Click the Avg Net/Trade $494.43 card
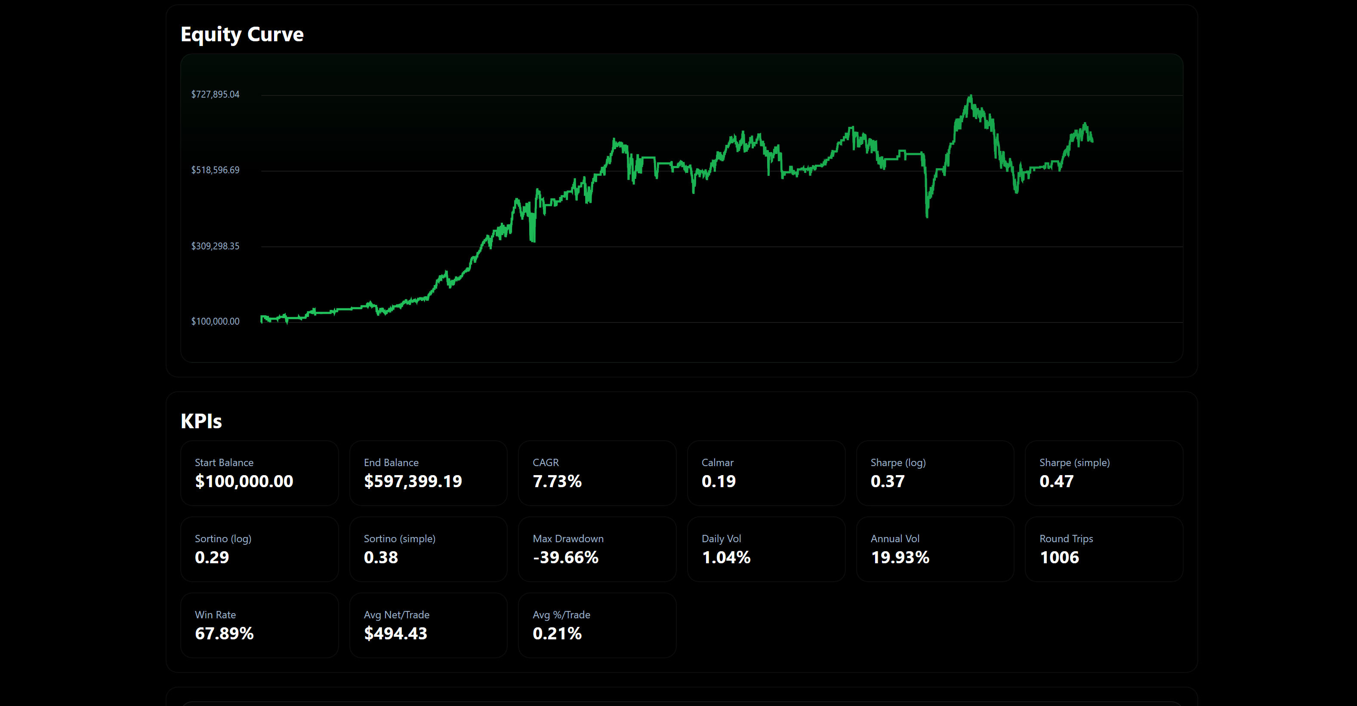 (x=428, y=625)
